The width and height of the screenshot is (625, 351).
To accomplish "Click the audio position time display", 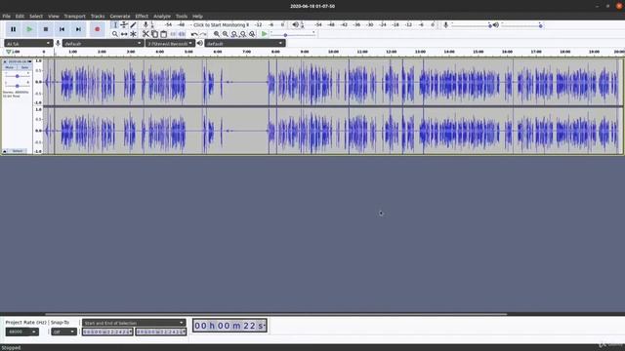I will pyautogui.click(x=230, y=326).
